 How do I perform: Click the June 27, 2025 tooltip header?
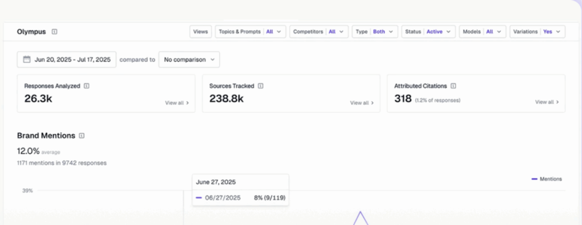pyautogui.click(x=216, y=182)
